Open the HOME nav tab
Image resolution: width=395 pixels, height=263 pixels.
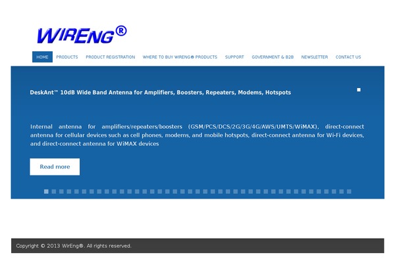42,57
